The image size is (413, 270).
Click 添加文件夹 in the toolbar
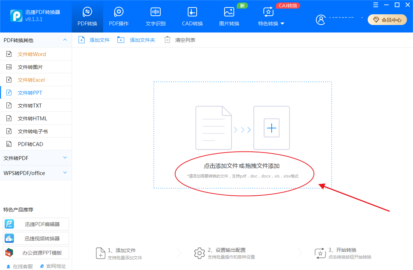(x=136, y=40)
